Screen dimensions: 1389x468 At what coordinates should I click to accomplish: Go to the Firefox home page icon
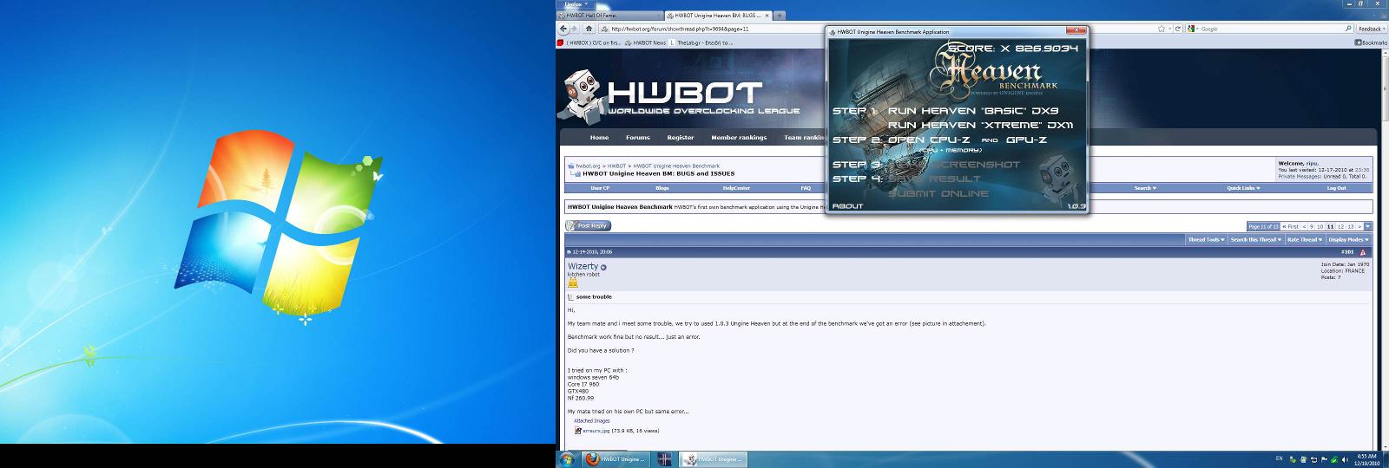point(589,29)
